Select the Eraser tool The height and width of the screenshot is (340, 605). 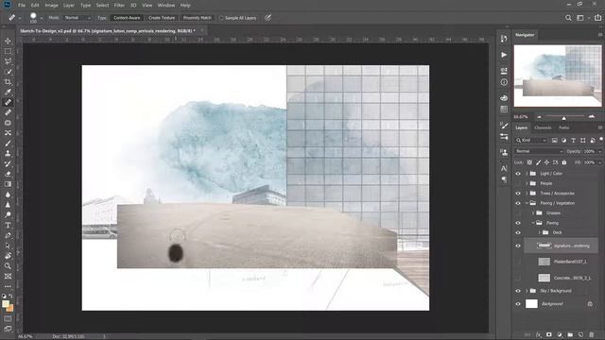[x=8, y=174]
